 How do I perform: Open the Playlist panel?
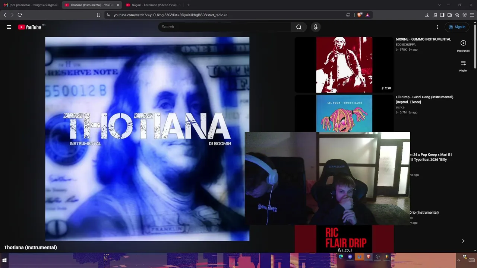click(x=463, y=66)
